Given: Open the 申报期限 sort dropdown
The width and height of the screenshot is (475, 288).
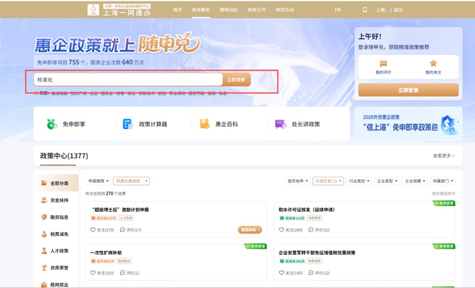Looking at the screenshot, I should pos(97,181).
